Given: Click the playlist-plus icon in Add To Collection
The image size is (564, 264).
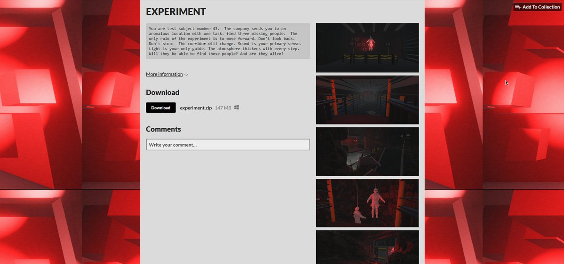Looking at the screenshot, I should pyautogui.click(x=518, y=7).
